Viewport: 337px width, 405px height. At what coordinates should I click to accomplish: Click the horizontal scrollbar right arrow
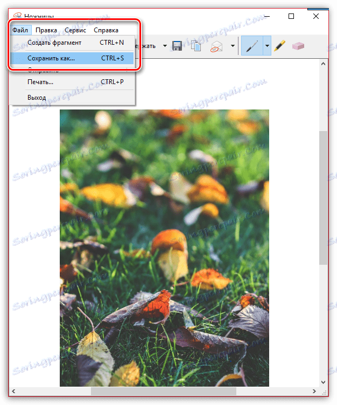[x=314, y=392]
